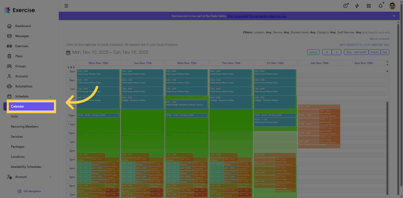
Task: Select the Messages envelope icon in sidebar
Action: coord(10,36)
